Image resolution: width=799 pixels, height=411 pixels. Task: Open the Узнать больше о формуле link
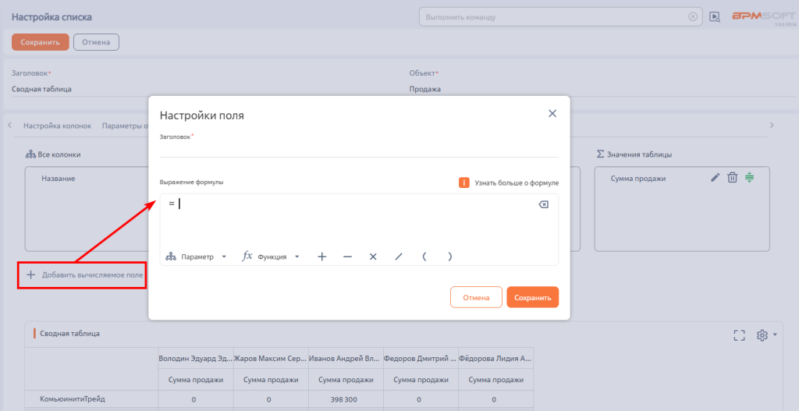tap(517, 182)
